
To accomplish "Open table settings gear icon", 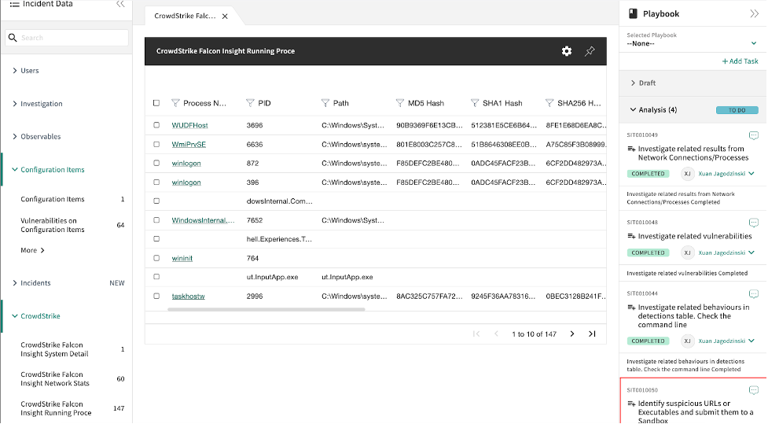I will click(567, 51).
